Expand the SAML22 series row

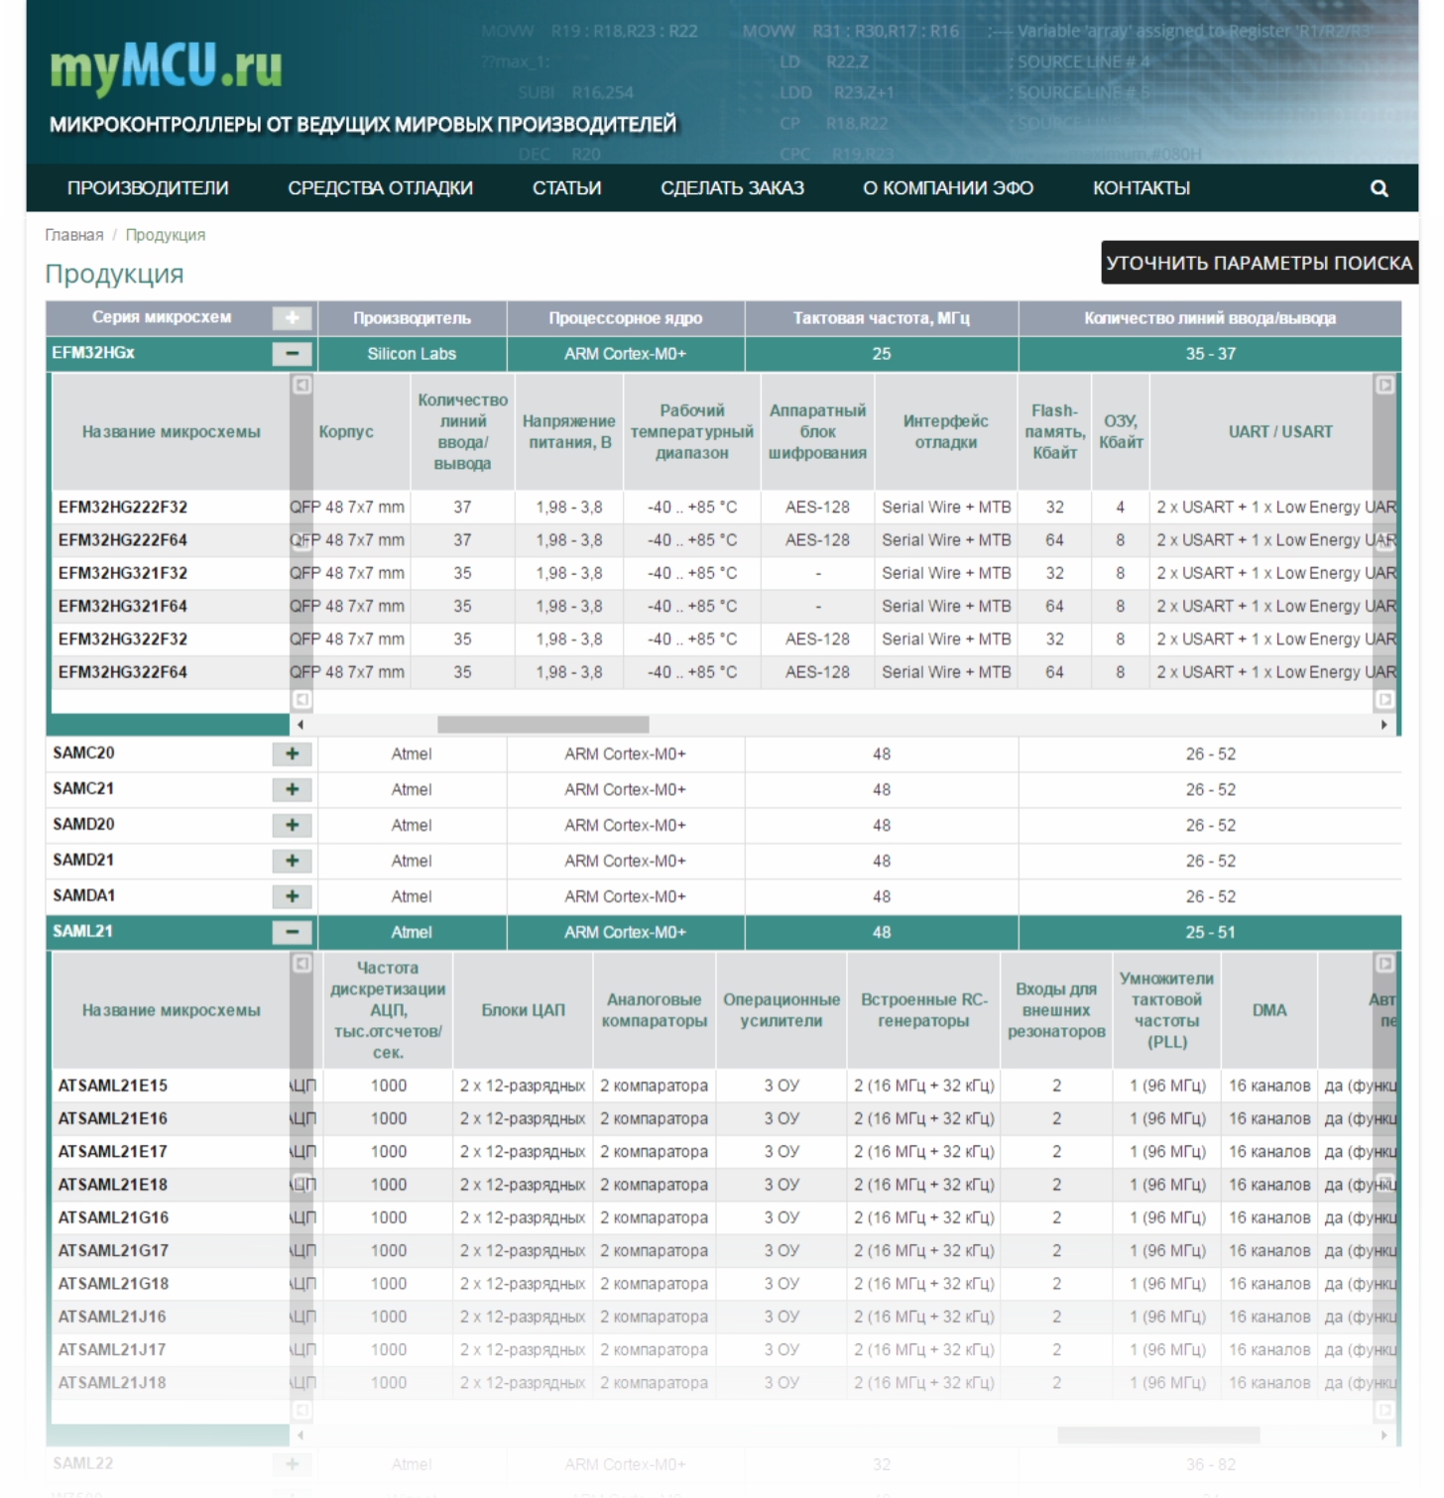(x=292, y=1463)
